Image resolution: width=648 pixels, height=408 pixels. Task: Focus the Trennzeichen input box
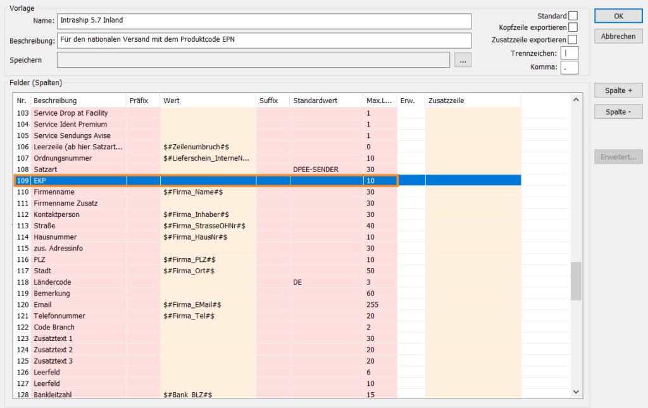point(569,53)
